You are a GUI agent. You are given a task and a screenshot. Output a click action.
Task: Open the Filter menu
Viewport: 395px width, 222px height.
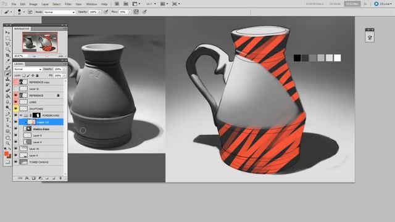(68, 4)
